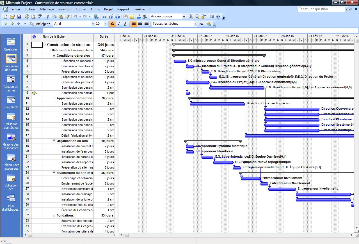
Task: Click the Cut scissors icon
Action: coord(48,17)
